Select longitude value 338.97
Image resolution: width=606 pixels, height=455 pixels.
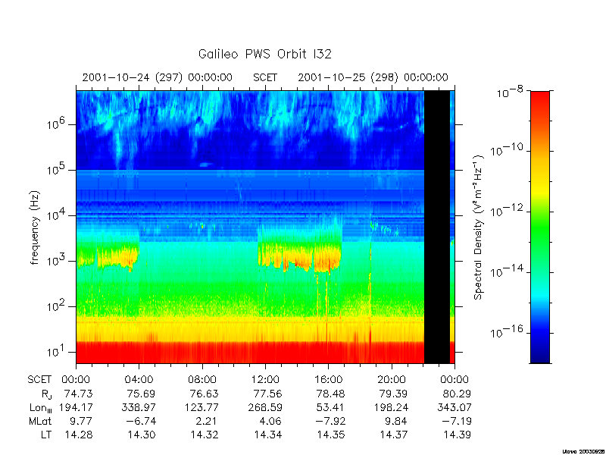coord(139,407)
